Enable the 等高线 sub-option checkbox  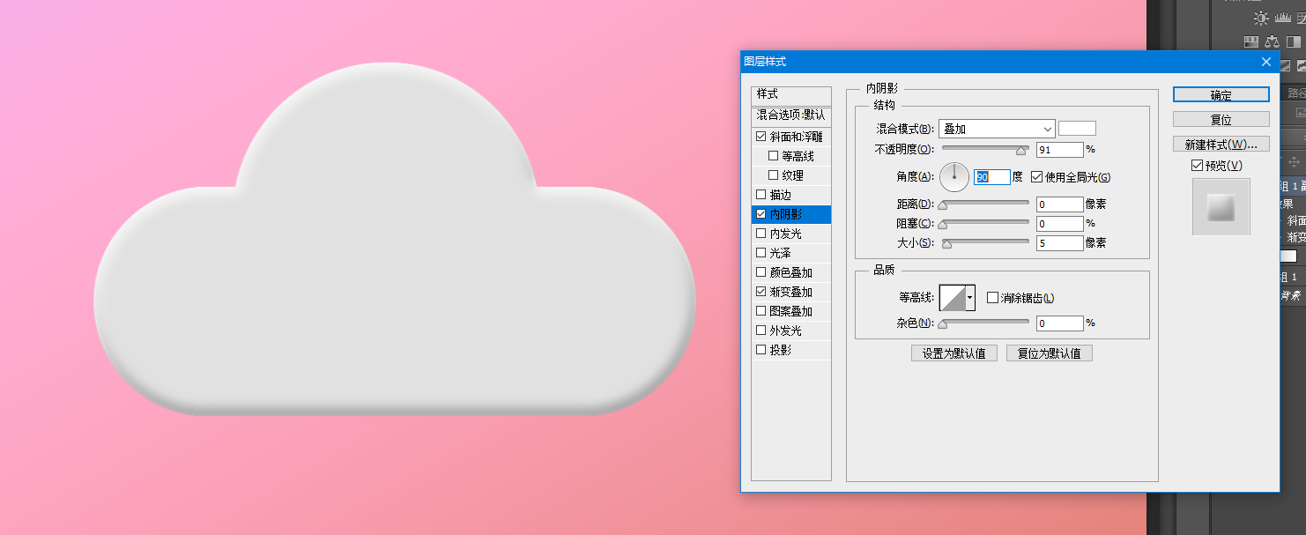774,156
